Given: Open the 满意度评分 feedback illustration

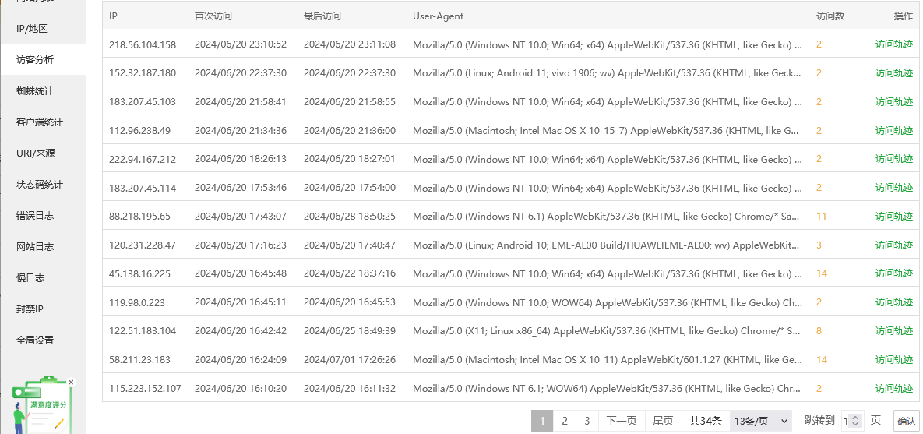Looking at the screenshot, I should coord(42,407).
